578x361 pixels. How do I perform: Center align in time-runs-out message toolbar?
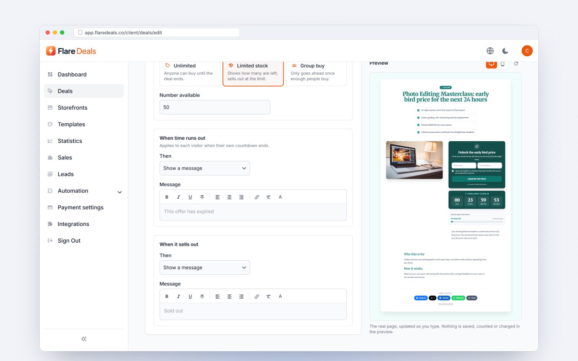(x=229, y=197)
